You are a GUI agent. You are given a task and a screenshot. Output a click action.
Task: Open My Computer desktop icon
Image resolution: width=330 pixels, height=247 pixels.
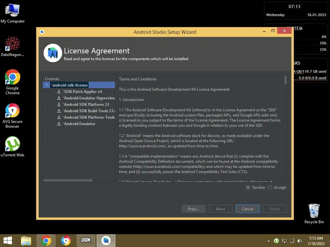(13, 13)
